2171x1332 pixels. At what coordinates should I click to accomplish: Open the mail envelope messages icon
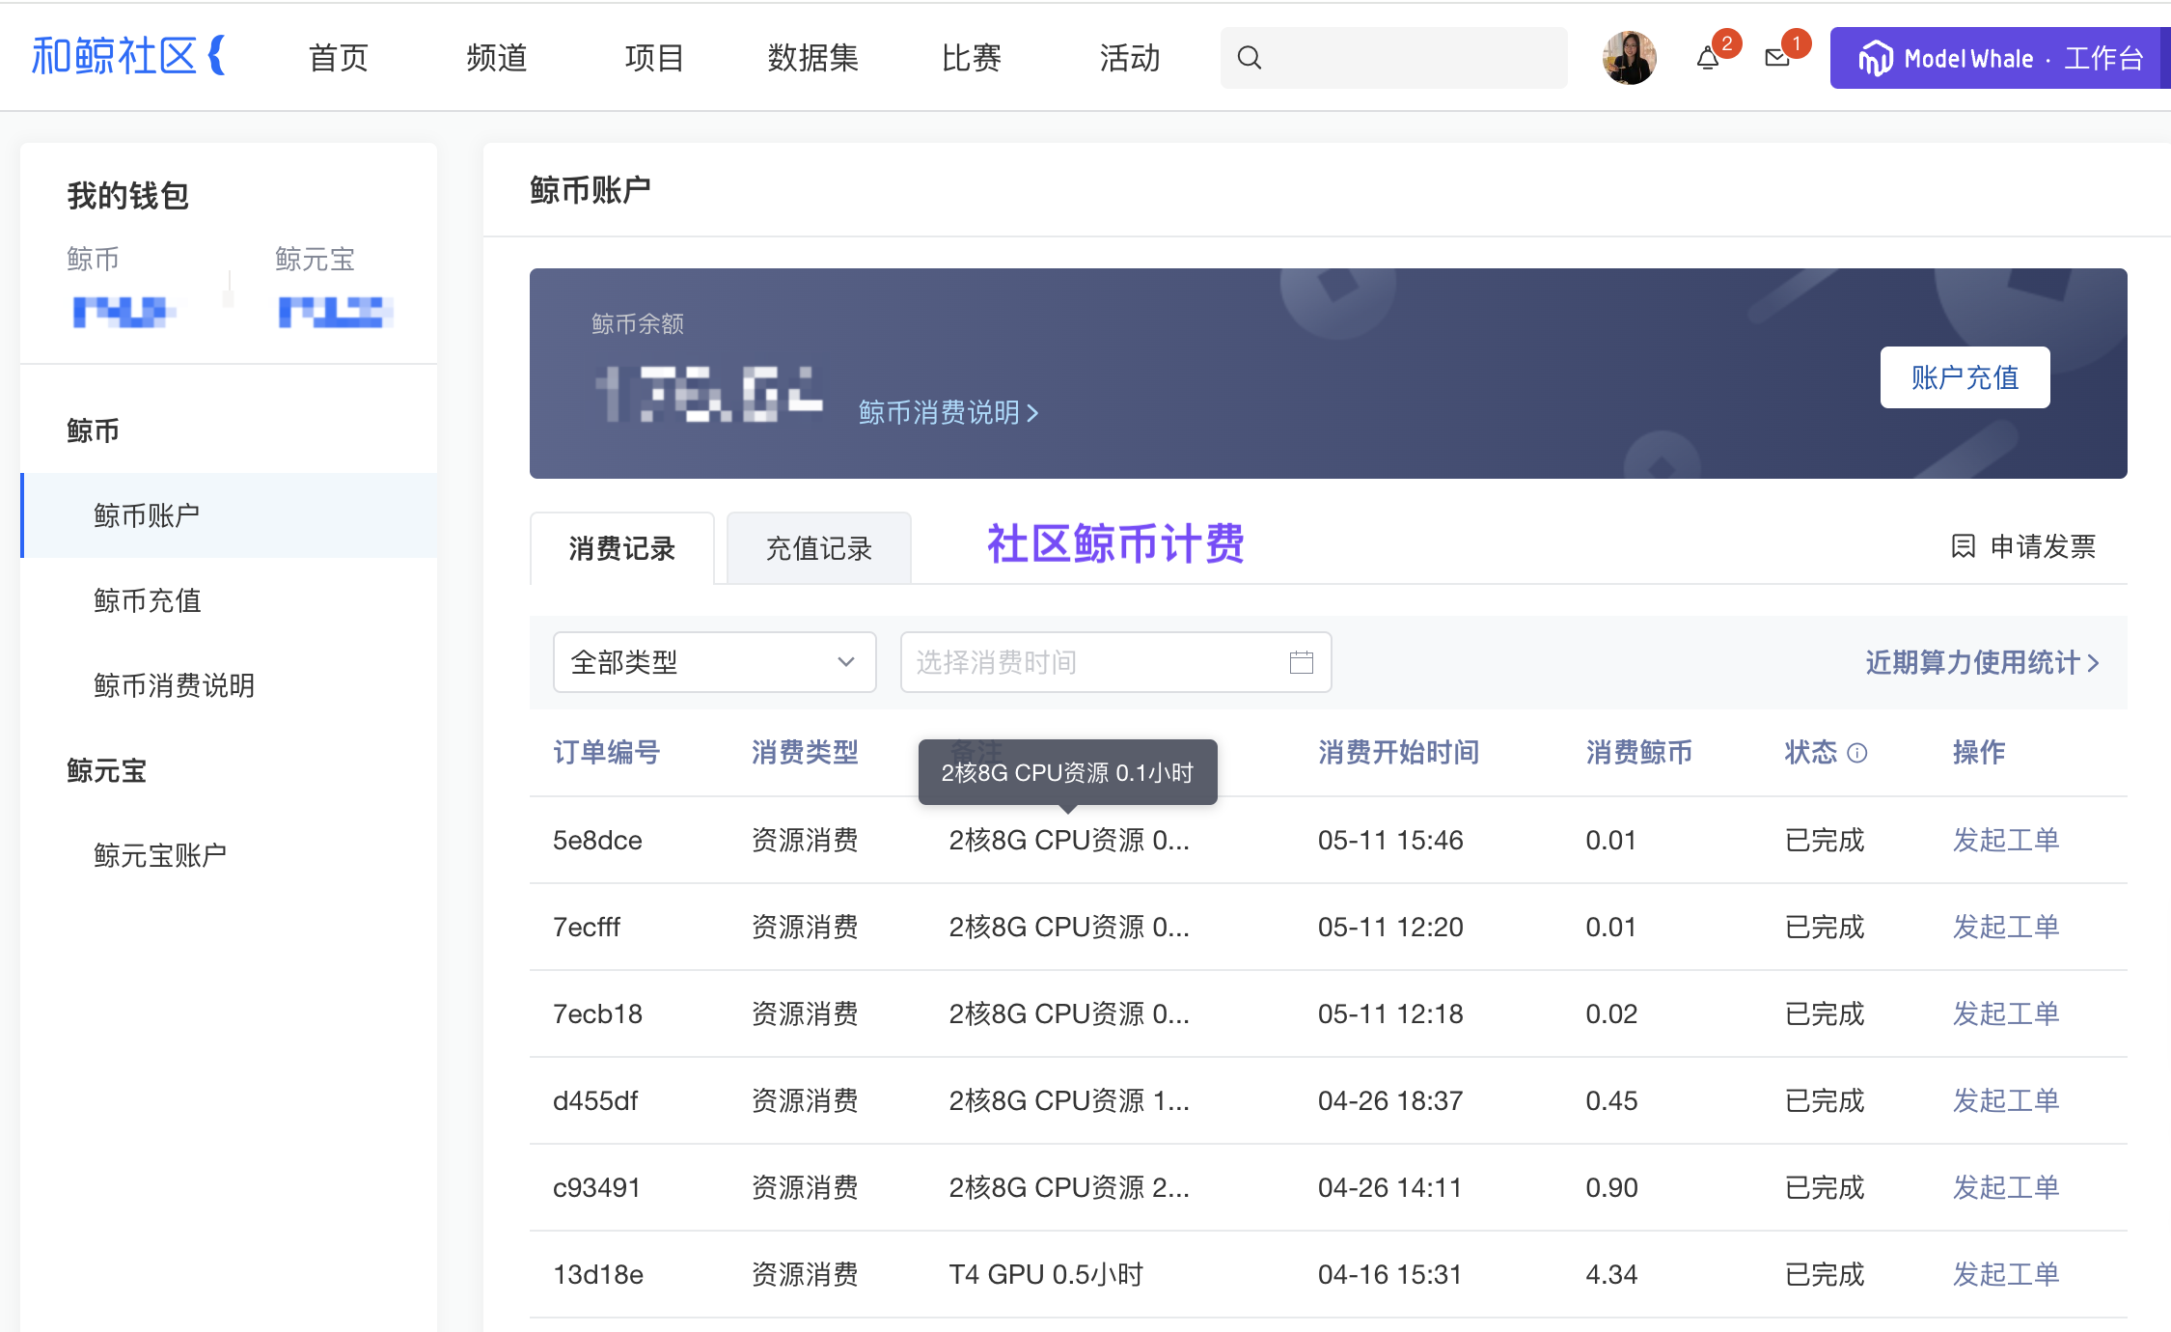click(x=1776, y=59)
